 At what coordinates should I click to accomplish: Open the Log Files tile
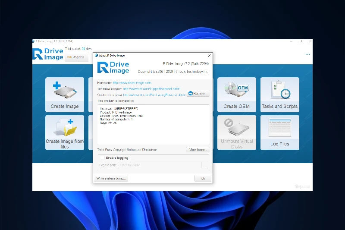279,132
